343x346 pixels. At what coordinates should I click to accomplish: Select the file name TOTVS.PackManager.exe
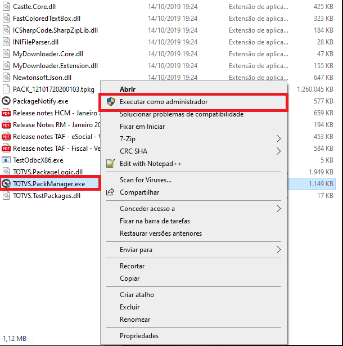coord(49,183)
